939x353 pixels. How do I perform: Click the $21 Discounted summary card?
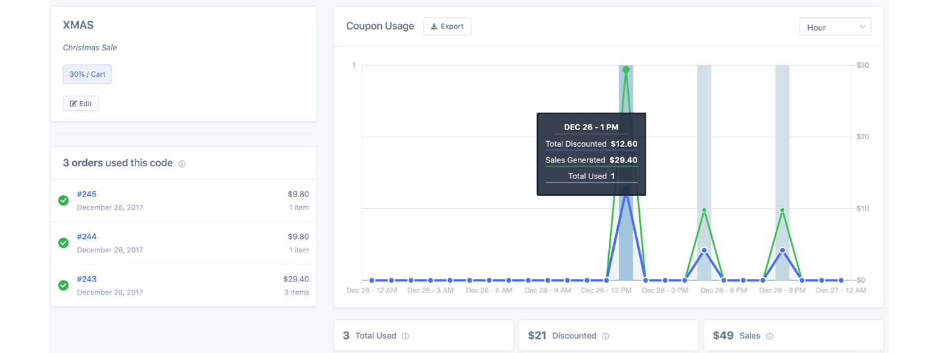pos(608,336)
